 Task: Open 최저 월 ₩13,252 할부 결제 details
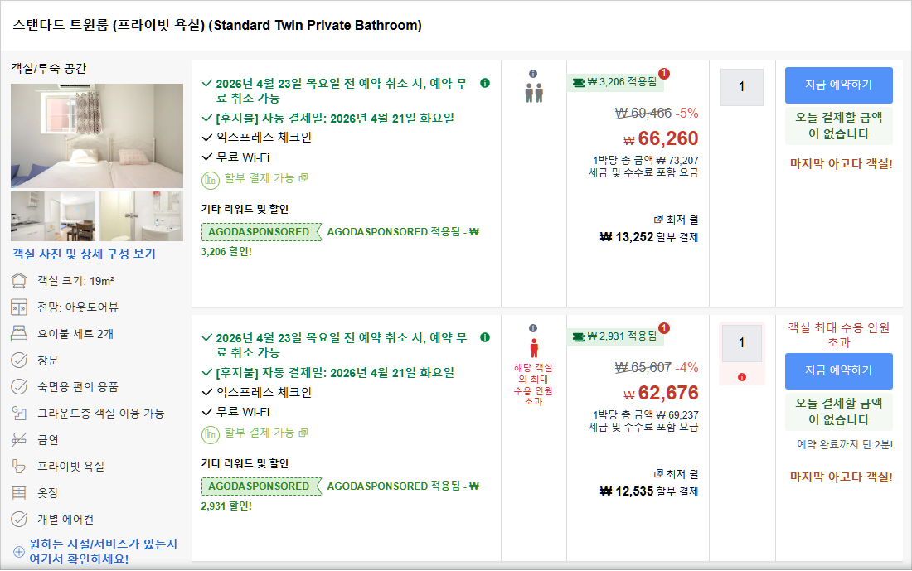[x=649, y=237]
